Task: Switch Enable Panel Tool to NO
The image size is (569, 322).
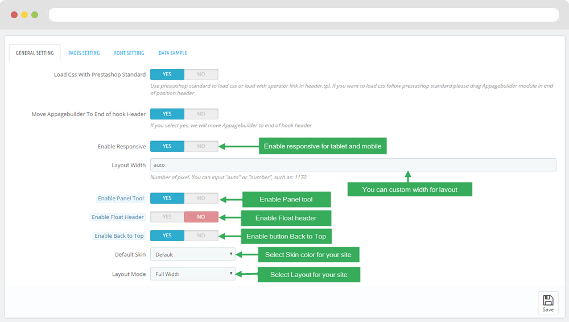Action: (x=201, y=198)
